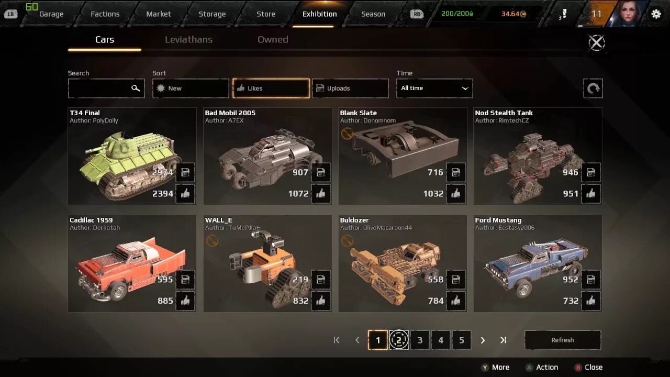Go to page 3
The image size is (670, 377).
(420, 340)
